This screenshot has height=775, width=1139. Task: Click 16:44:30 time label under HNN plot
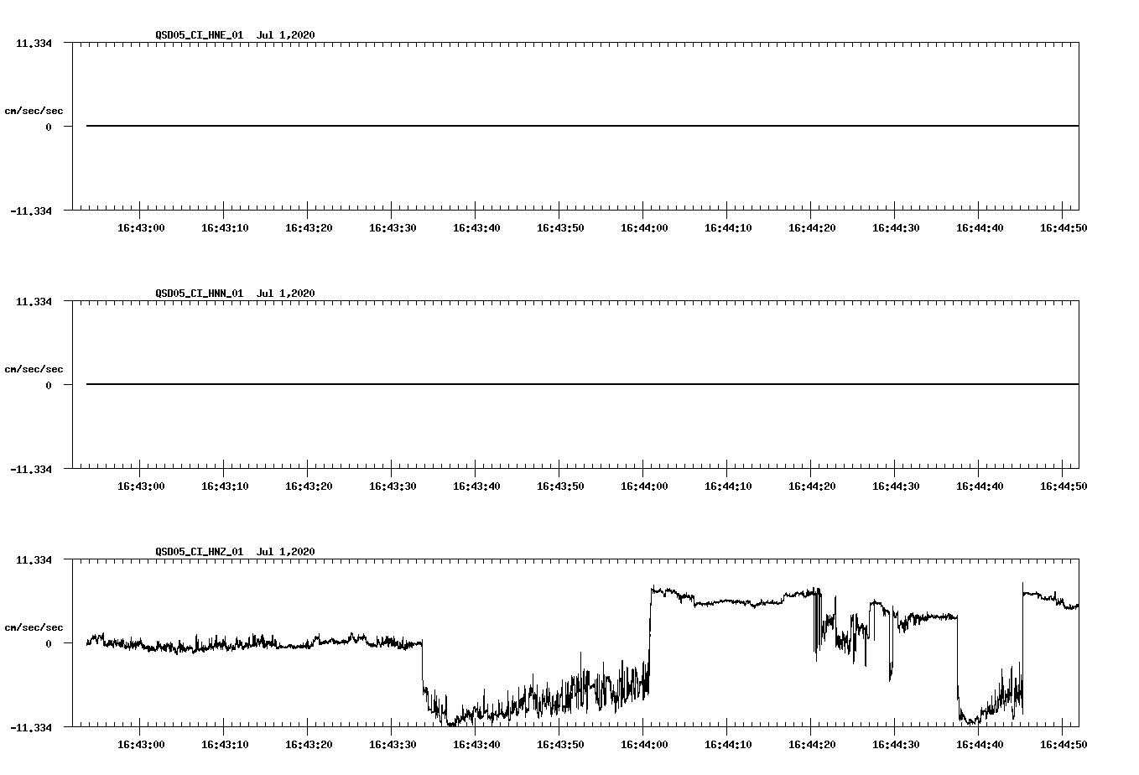pyautogui.click(x=896, y=486)
